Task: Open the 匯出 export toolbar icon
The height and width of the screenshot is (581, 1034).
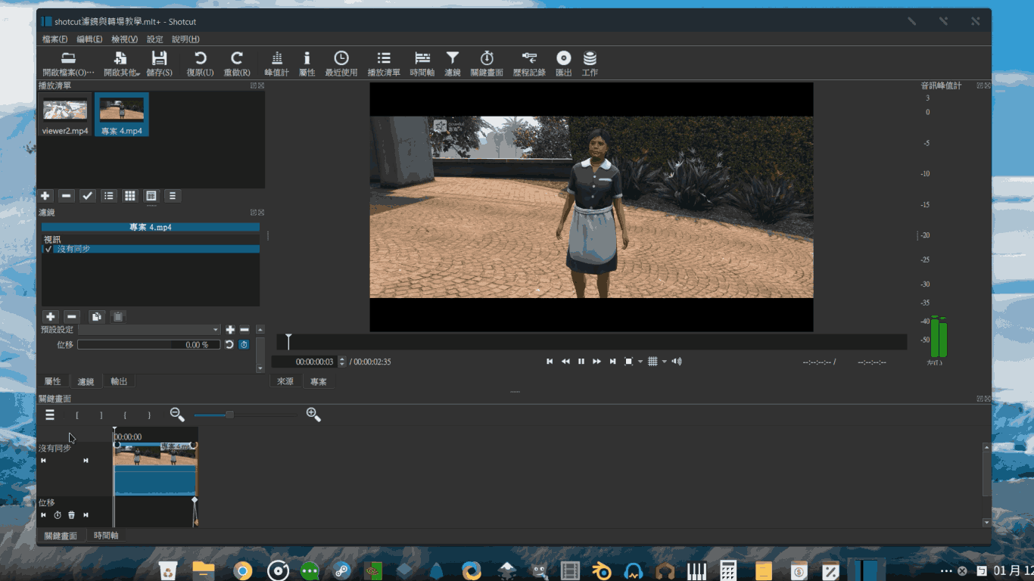Action: coord(563,64)
